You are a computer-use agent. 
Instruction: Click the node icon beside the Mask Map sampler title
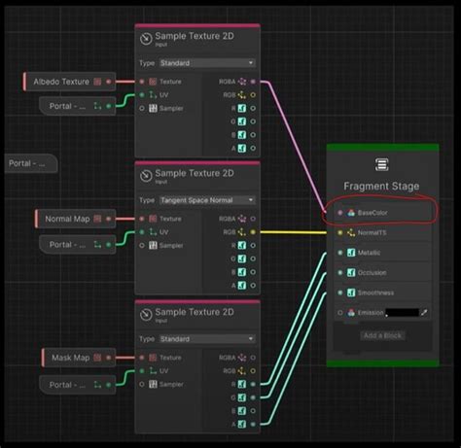[x=146, y=315]
